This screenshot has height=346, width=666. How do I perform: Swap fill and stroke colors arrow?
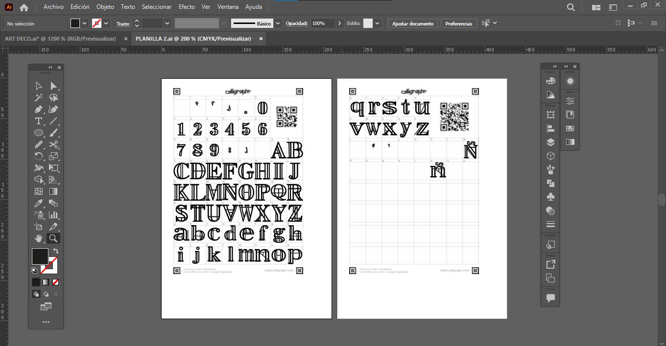56,251
